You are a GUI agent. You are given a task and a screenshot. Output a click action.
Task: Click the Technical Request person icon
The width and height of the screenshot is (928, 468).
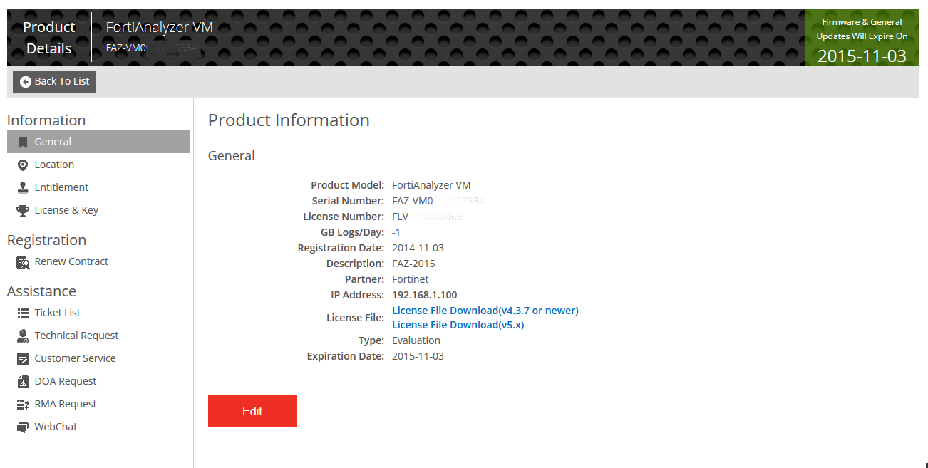click(x=23, y=336)
